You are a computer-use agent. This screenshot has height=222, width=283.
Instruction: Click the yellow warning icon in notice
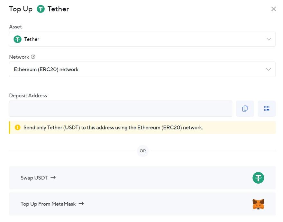[x=17, y=128]
